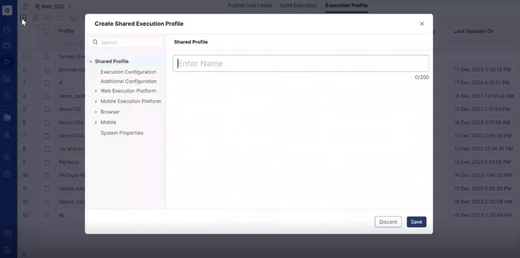Click the settings gear icon in sidebar
This screenshot has height=258, width=520.
pyautogui.click(x=7, y=157)
